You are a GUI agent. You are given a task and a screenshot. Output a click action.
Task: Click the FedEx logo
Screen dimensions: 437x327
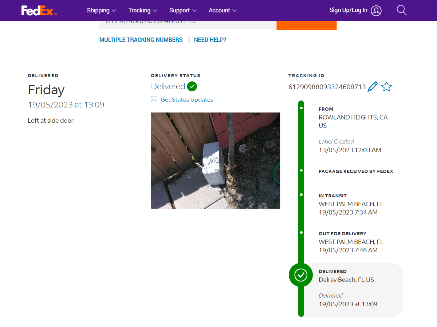[x=39, y=11]
